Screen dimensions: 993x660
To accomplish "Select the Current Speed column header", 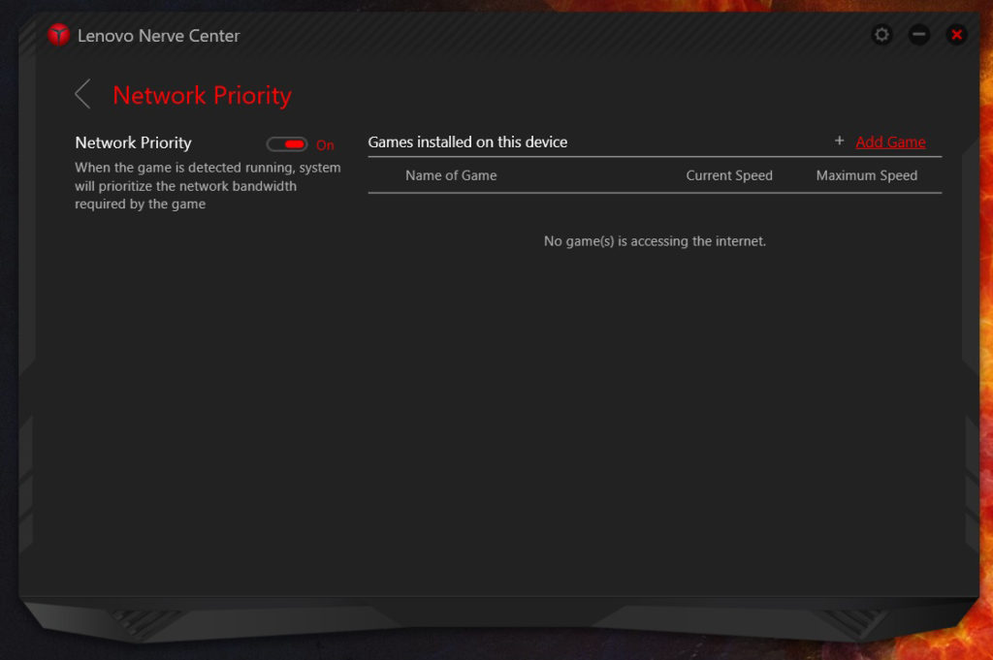I will (729, 175).
